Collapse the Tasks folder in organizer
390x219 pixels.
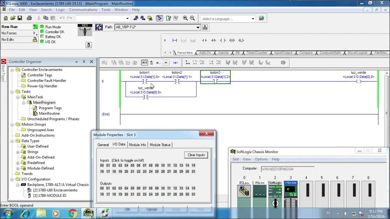12,92
